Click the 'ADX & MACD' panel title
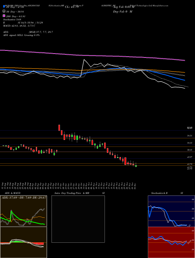The image size is (195, 258). click(x=12, y=193)
